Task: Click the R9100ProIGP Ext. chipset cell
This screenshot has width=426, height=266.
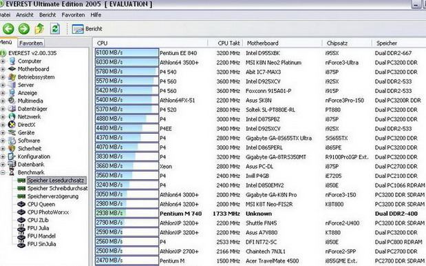Action: (347, 157)
